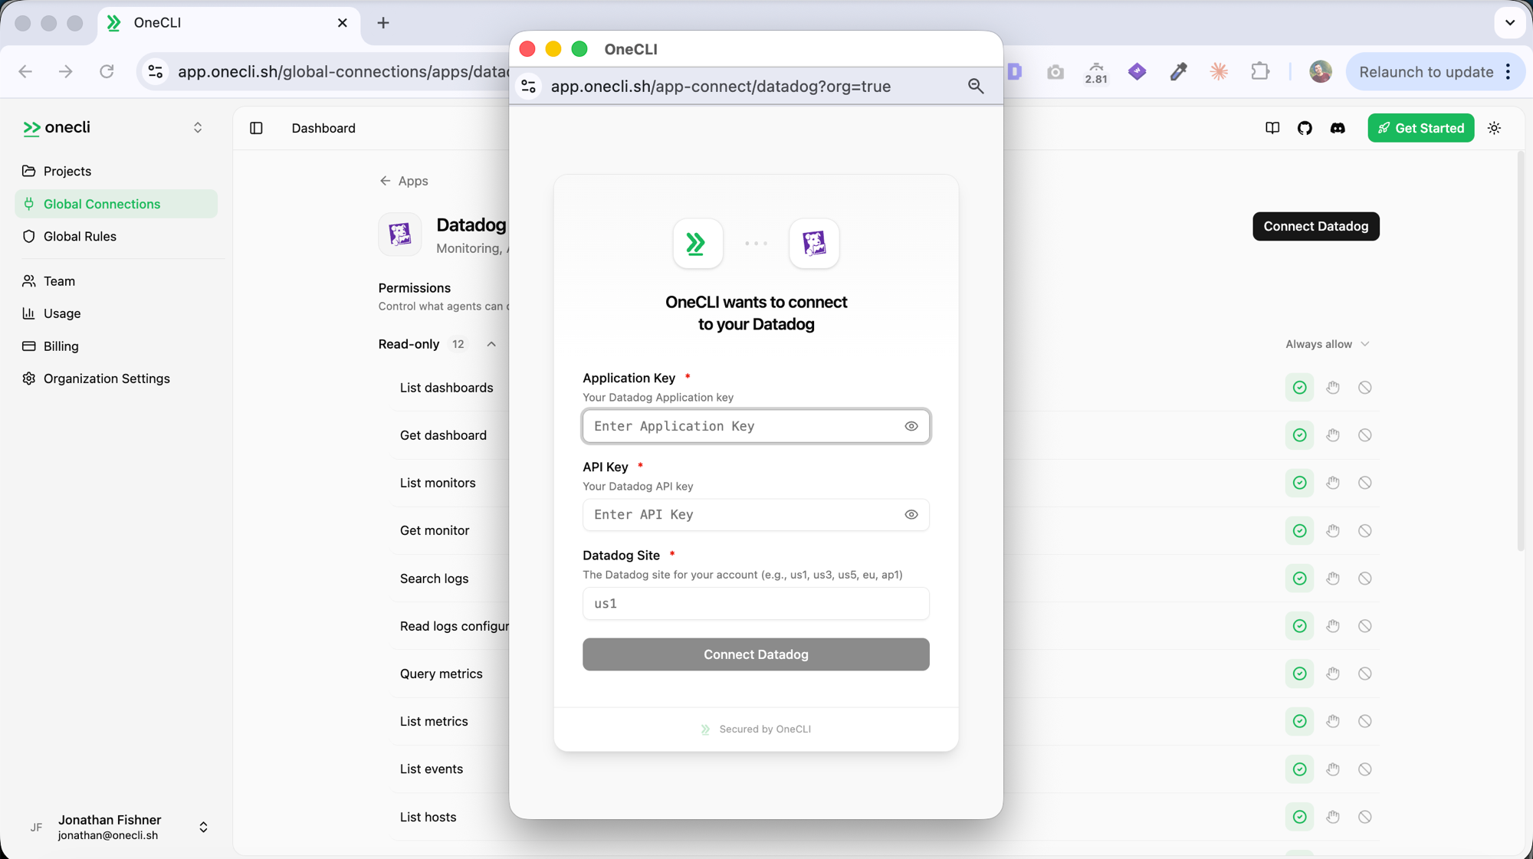Open the organization switcher next to onecli
Screen dimensions: 1533x859
click(x=198, y=127)
